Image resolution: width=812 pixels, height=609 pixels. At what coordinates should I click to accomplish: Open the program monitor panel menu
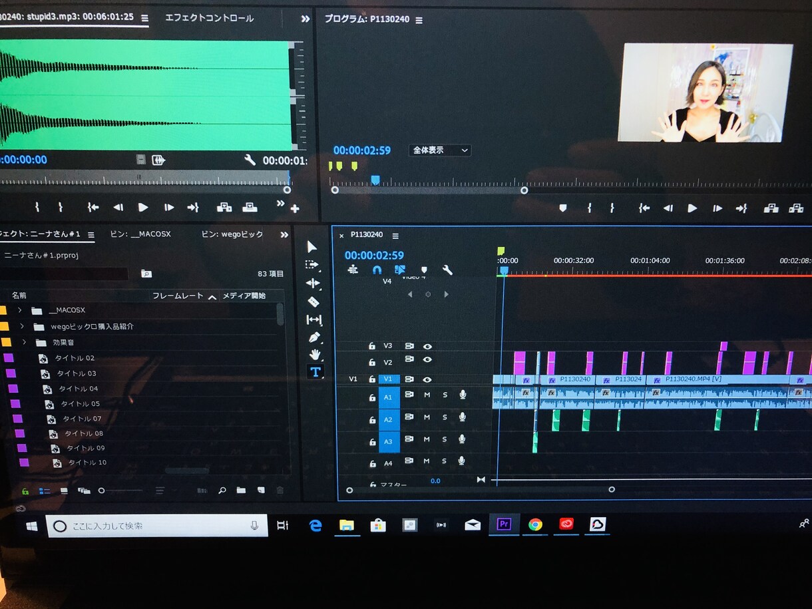(419, 20)
